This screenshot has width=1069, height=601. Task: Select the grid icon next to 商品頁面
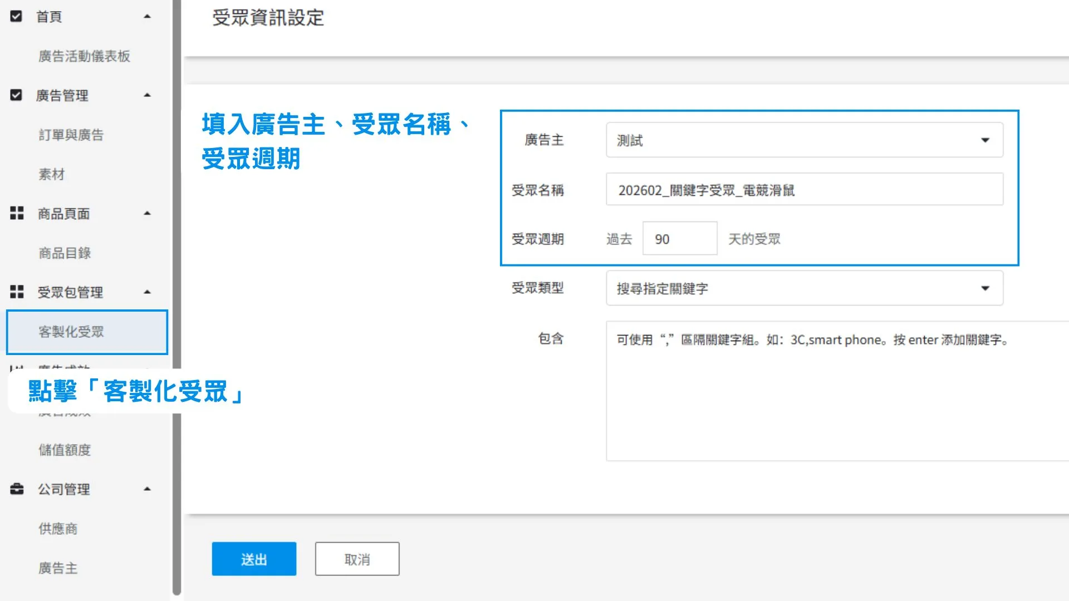(17, 213)
